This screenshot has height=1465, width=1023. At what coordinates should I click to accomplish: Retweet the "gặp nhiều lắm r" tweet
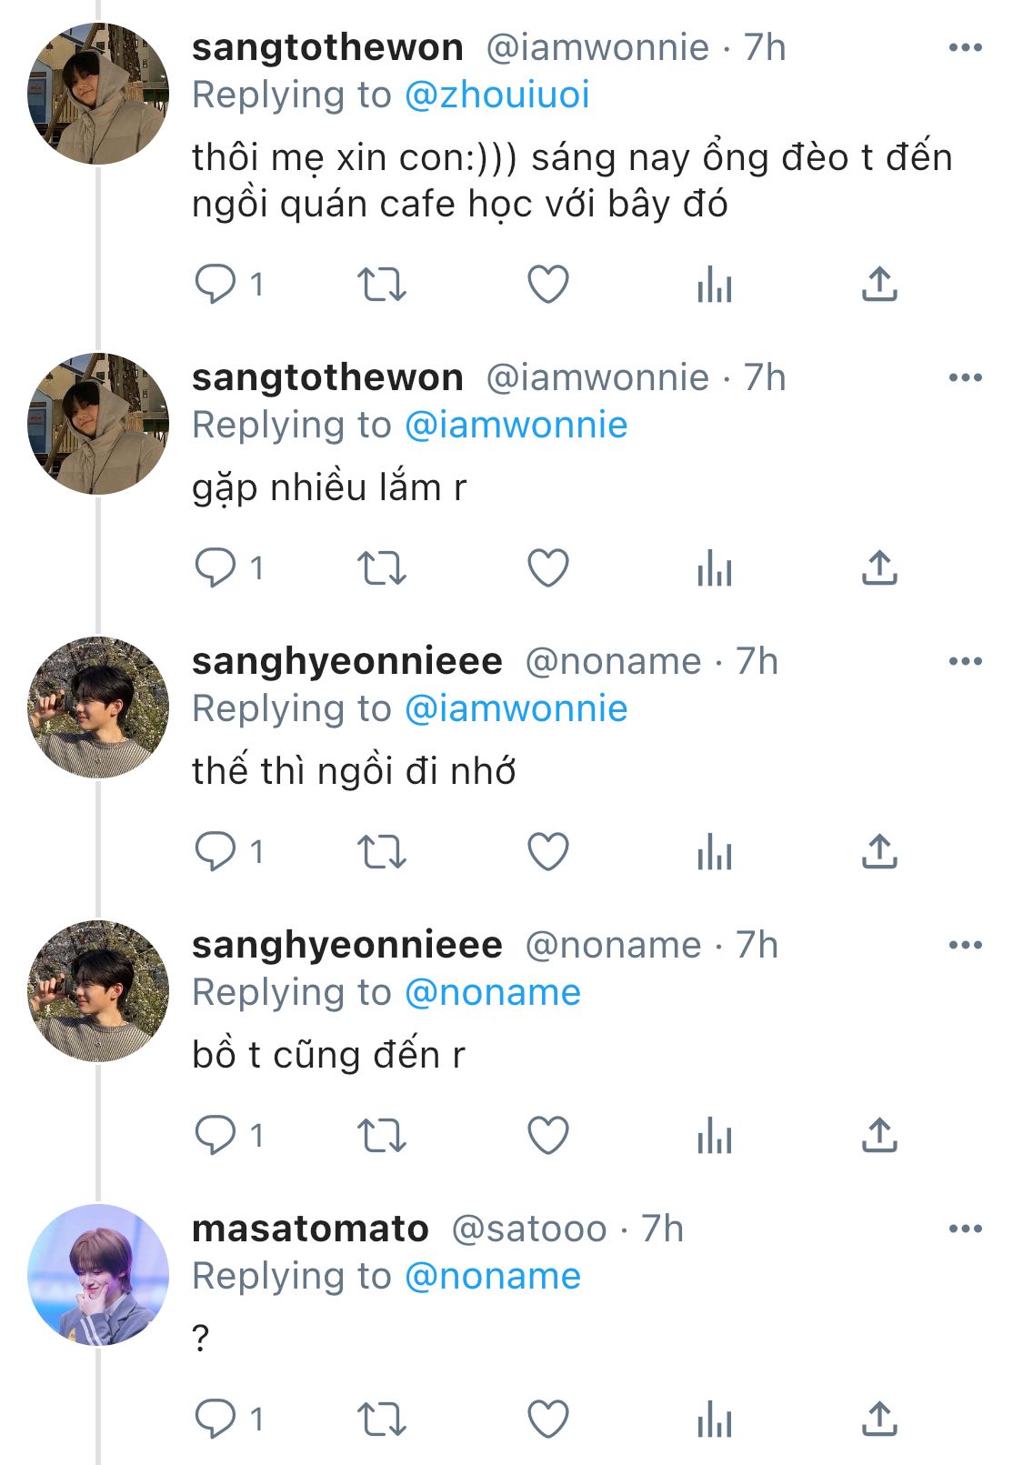coord(381,568)
